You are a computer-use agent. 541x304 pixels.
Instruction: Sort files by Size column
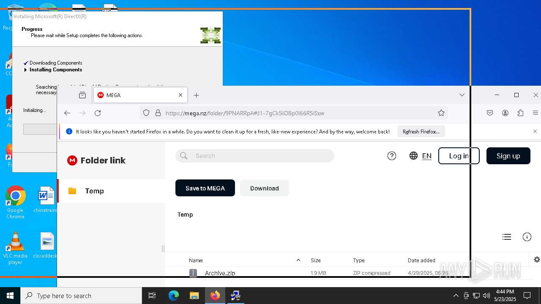coord(316,261)
